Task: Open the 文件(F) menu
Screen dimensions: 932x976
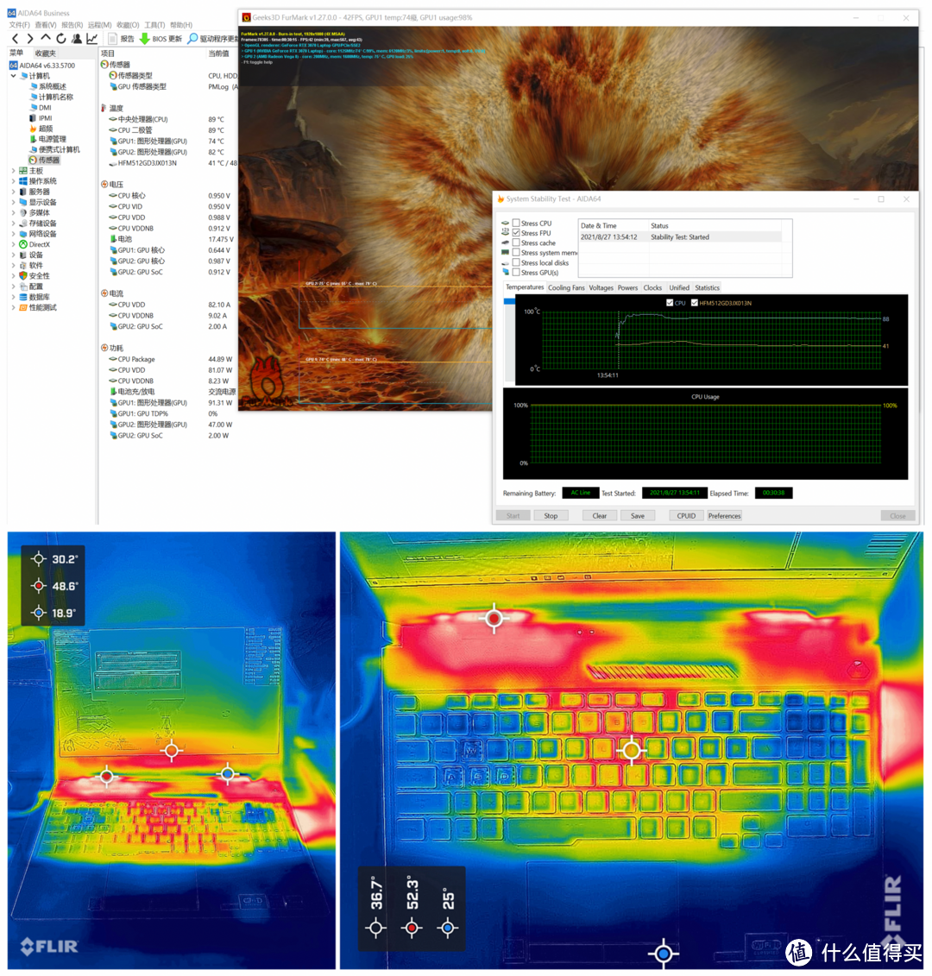Action: [19, 25]
